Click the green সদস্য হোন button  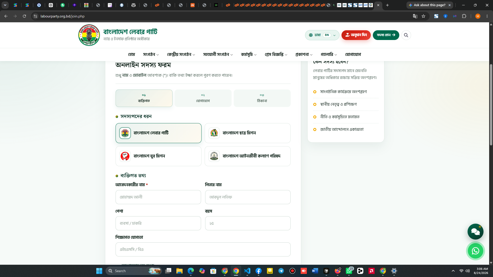(x=386, y=35)
